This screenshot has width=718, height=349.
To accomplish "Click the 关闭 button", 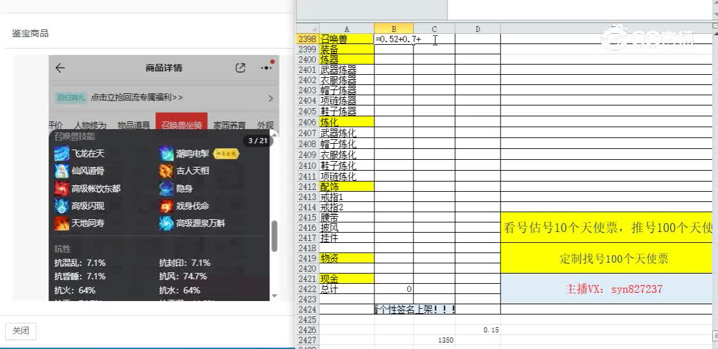I will coord(20,331).
